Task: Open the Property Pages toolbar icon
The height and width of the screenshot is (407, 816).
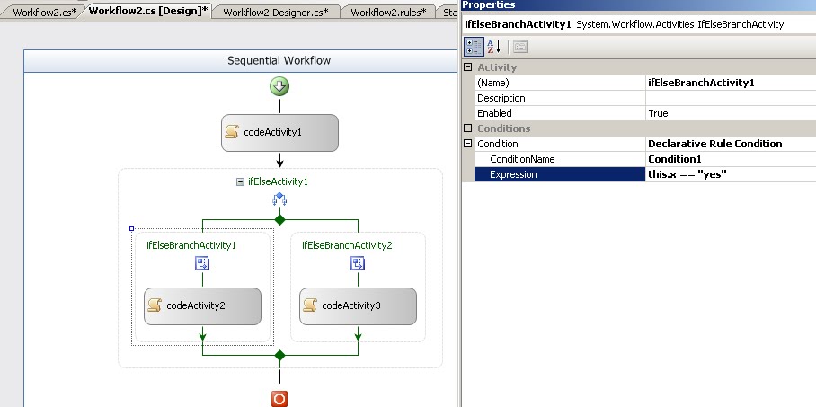Action: 520,47
